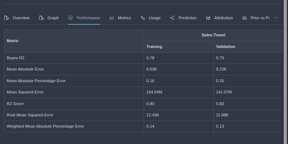Click R2 Score validation value 0.83
The height and width of the screenshot is (144, 288).
pyautogui.click(x=220, y=104)
